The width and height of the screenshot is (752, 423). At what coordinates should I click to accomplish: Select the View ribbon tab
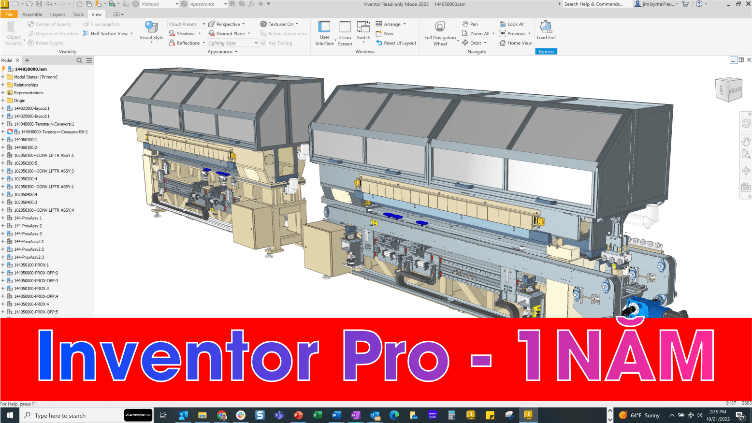click(x=97, y=15)
